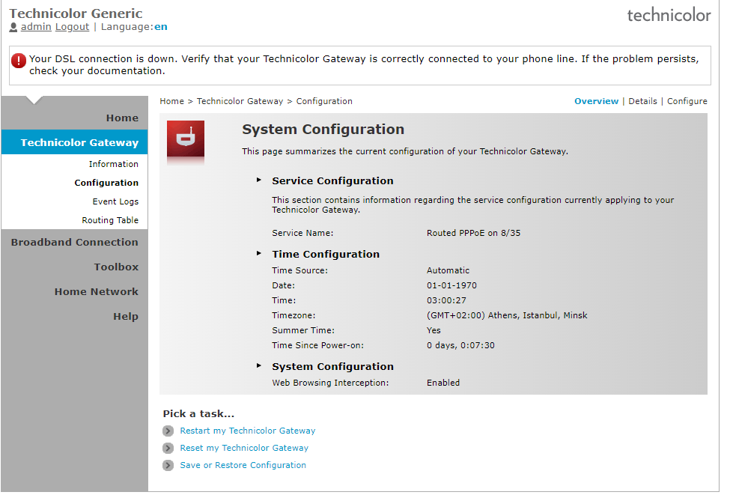733x501 pixels.
Task: Open the Toolbox section
Action: [116, 267]
